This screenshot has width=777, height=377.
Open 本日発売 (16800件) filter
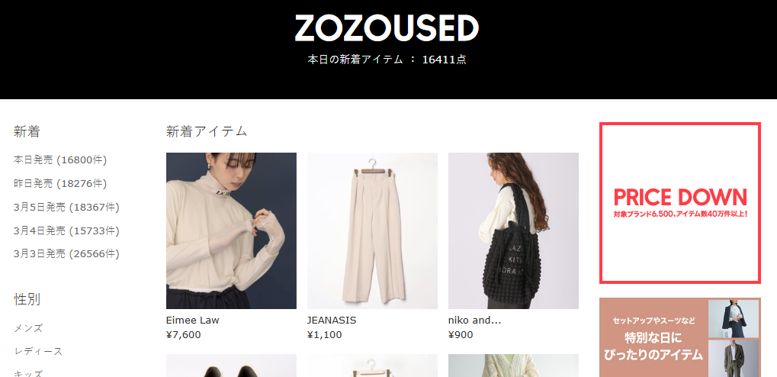[60, 159]
